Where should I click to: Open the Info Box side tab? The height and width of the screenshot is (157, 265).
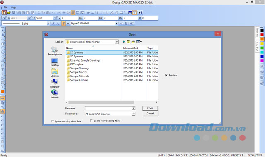[x=257, y=47]
